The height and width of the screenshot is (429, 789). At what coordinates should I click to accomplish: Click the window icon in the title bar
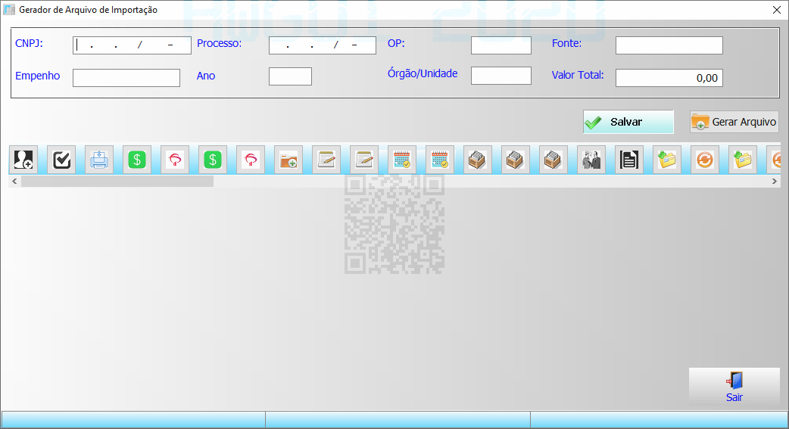pyautogui.click(x=9, y=10)
